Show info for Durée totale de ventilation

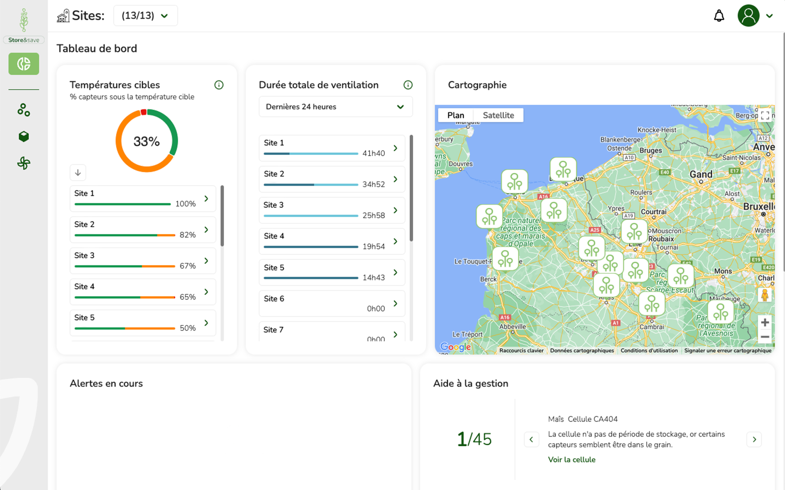(408, 85)
